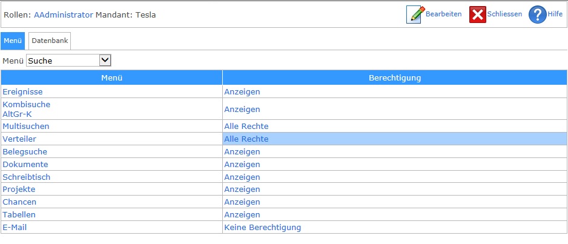Screen dimensions: 568x244
Task: Open the Projekte menu link
Action: [x=19, y=189]
